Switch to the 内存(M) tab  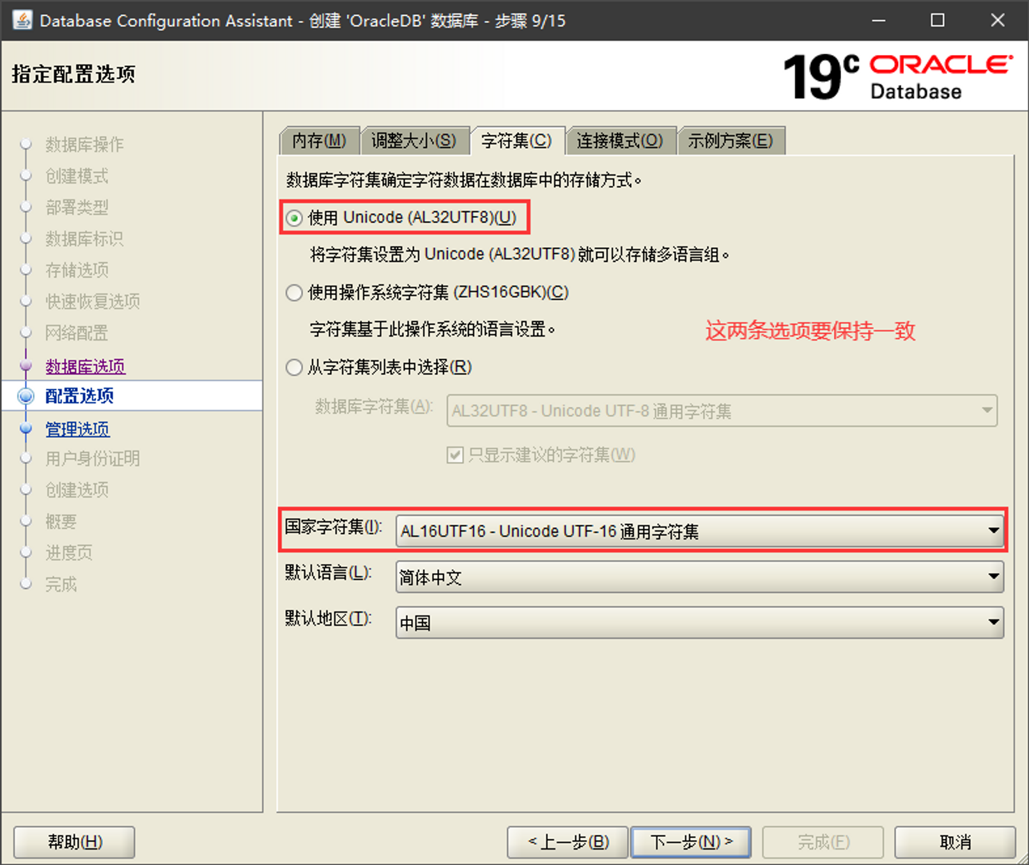point(319,141)
